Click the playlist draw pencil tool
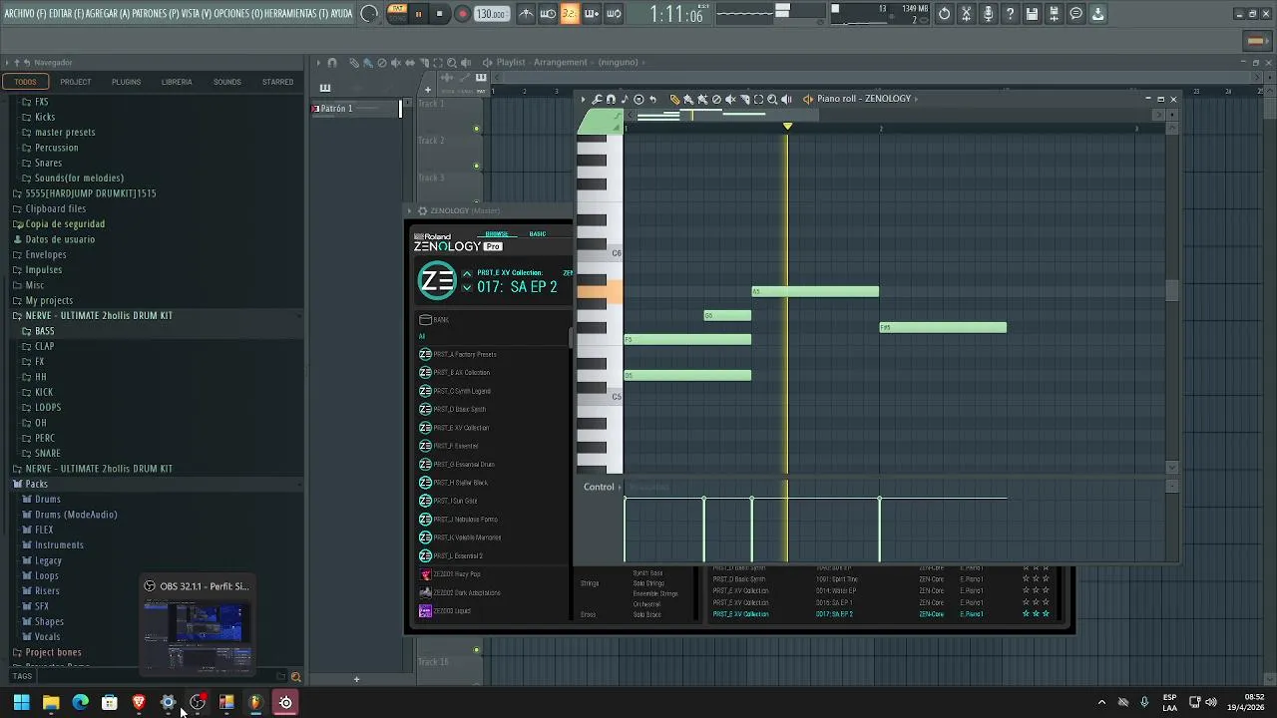This screenshot has width=1277, height=718. 353,62
